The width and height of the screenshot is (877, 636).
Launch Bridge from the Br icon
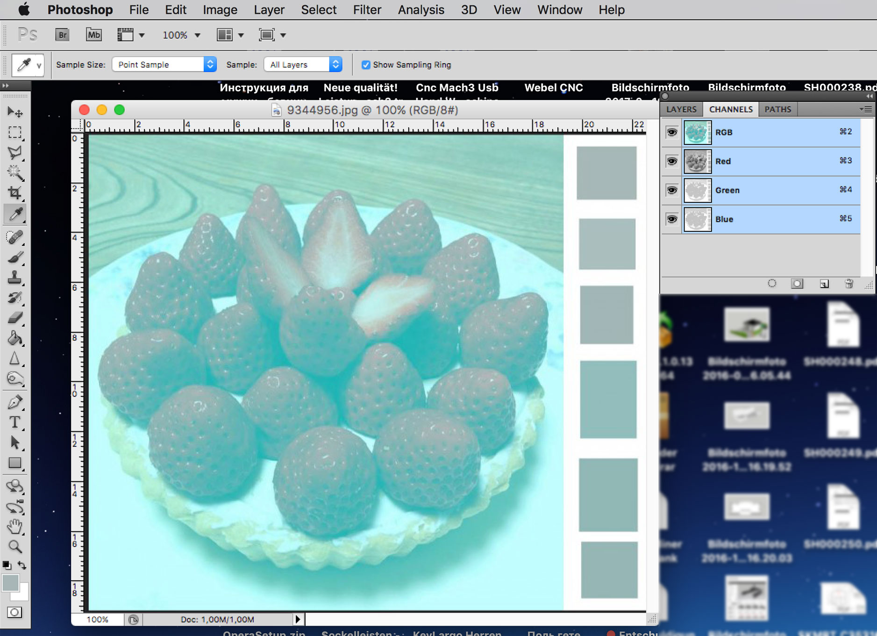pyautogui.click(x=62, y=35)
